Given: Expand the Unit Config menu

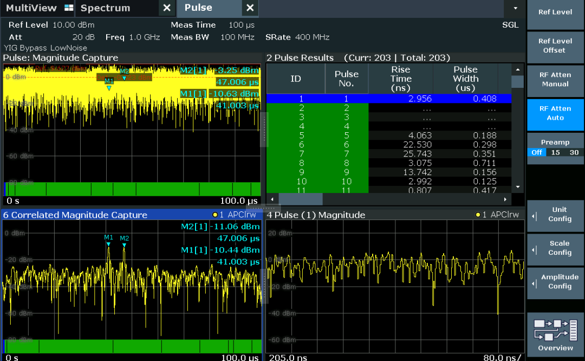Looking at the screenshot, I should [555, 215].
